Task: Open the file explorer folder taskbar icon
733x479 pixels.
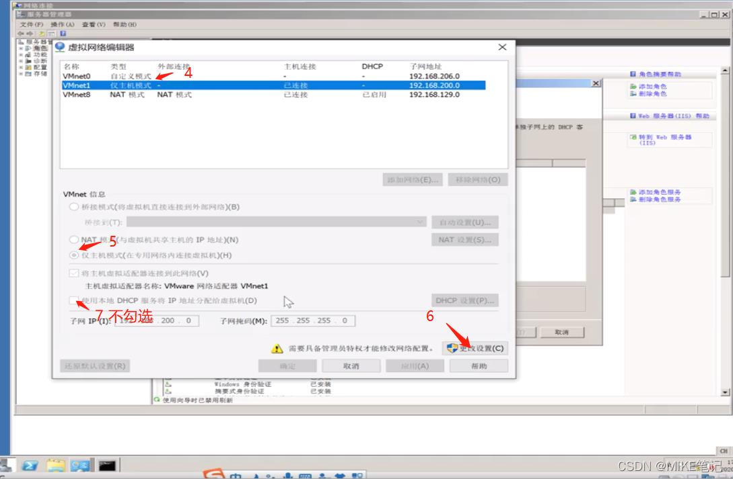Action: point(56,465)
